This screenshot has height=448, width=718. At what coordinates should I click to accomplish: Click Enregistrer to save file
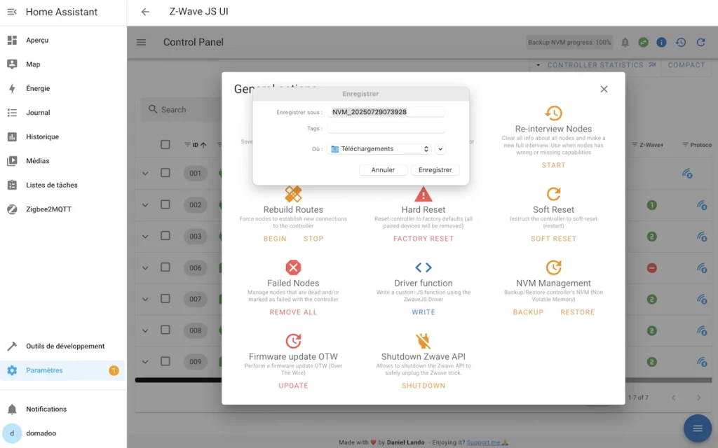(x=435, y=170)
